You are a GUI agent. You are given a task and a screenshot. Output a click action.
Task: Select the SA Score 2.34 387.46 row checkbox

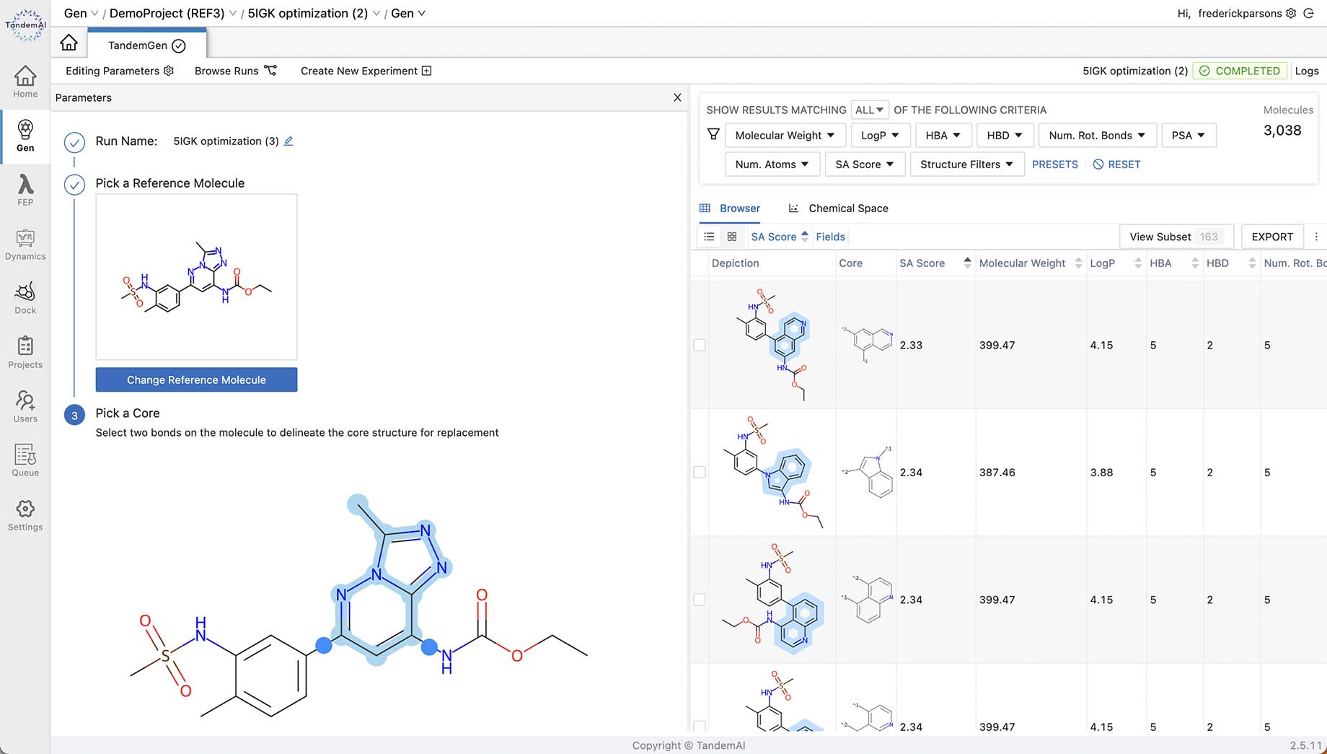700,473
